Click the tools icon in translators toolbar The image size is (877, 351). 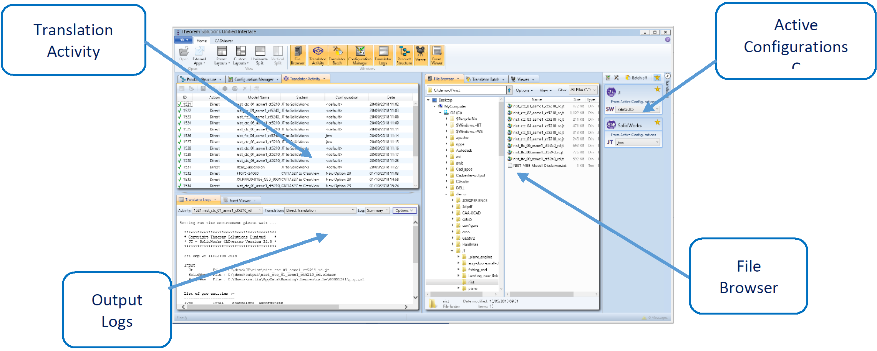point(616,77)
